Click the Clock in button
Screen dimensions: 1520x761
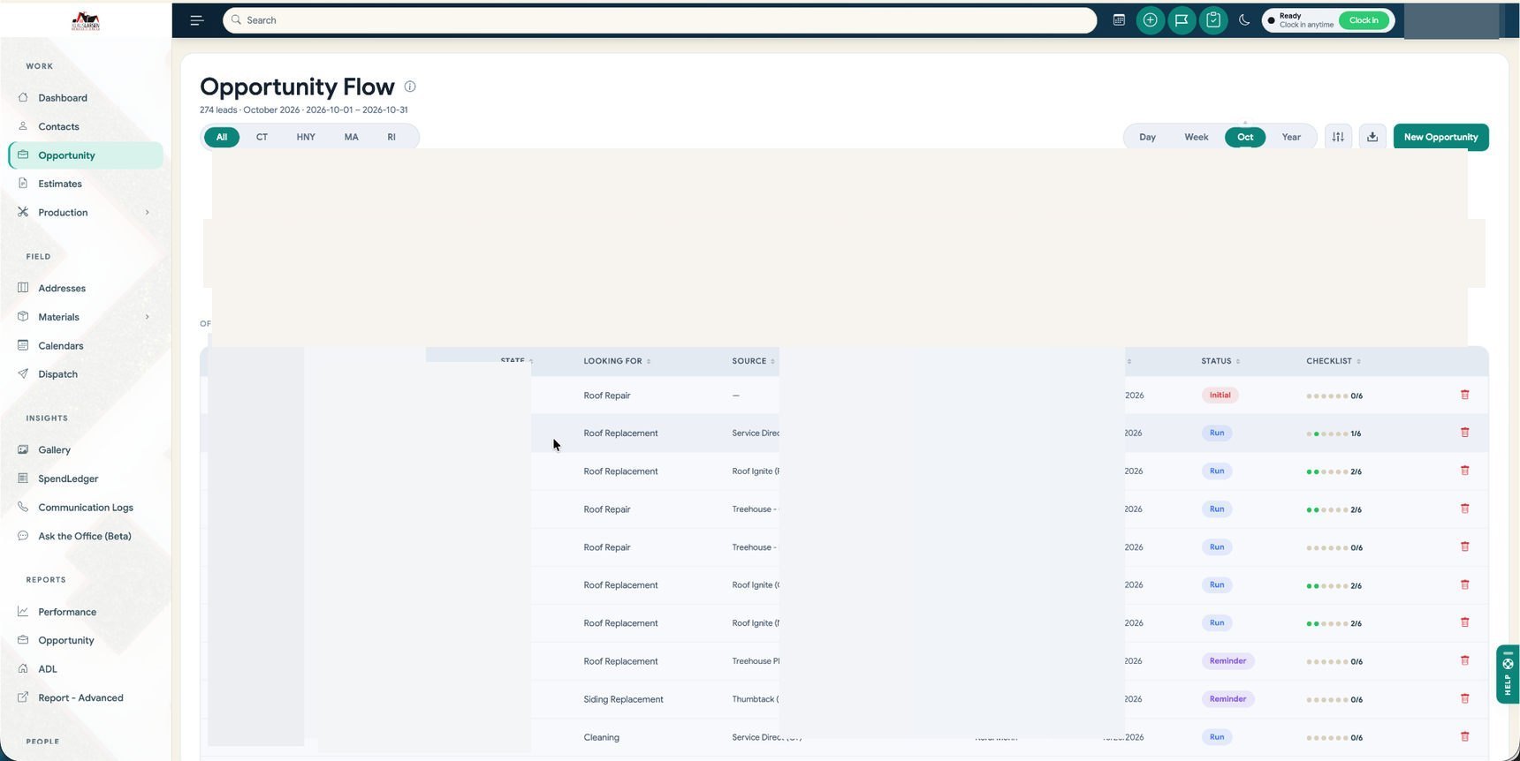coord(1364,20)
